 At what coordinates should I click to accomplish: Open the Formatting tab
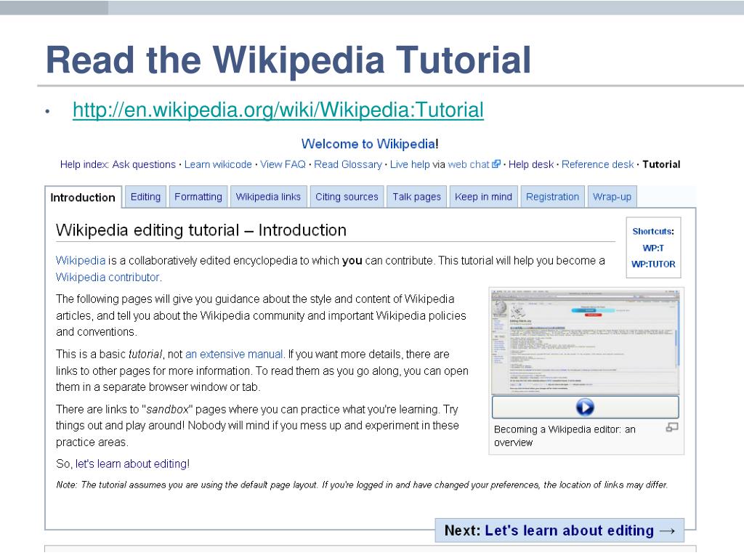[198, 197]
